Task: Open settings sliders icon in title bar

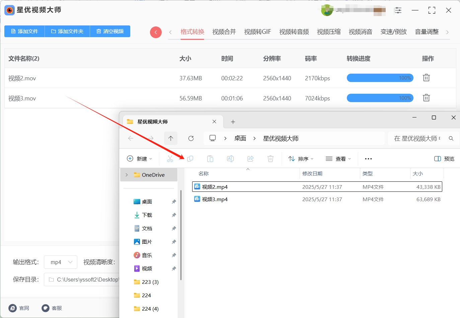Action: point(398,10)
